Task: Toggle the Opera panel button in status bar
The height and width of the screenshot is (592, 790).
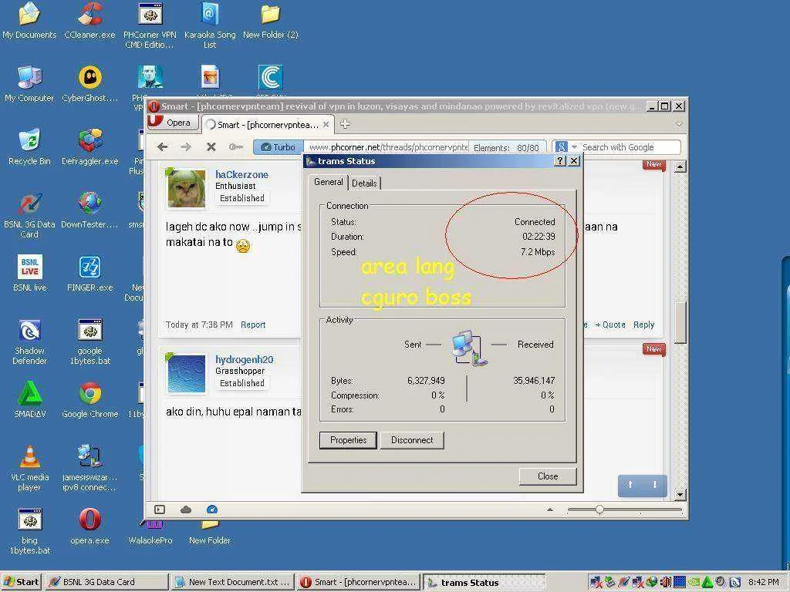Action: coord(160,510)
